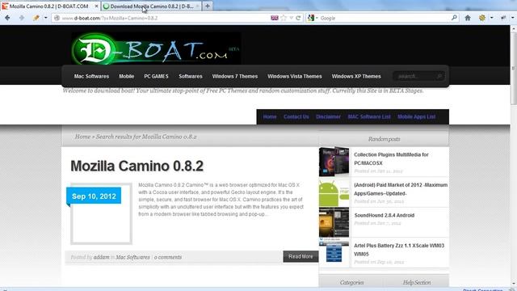
Task: Open the MAC Software List link
Action: (x=369, y=116)
